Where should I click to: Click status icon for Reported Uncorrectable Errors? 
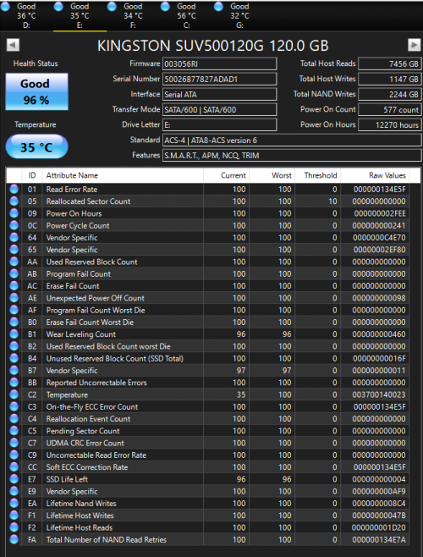point(14,383)
